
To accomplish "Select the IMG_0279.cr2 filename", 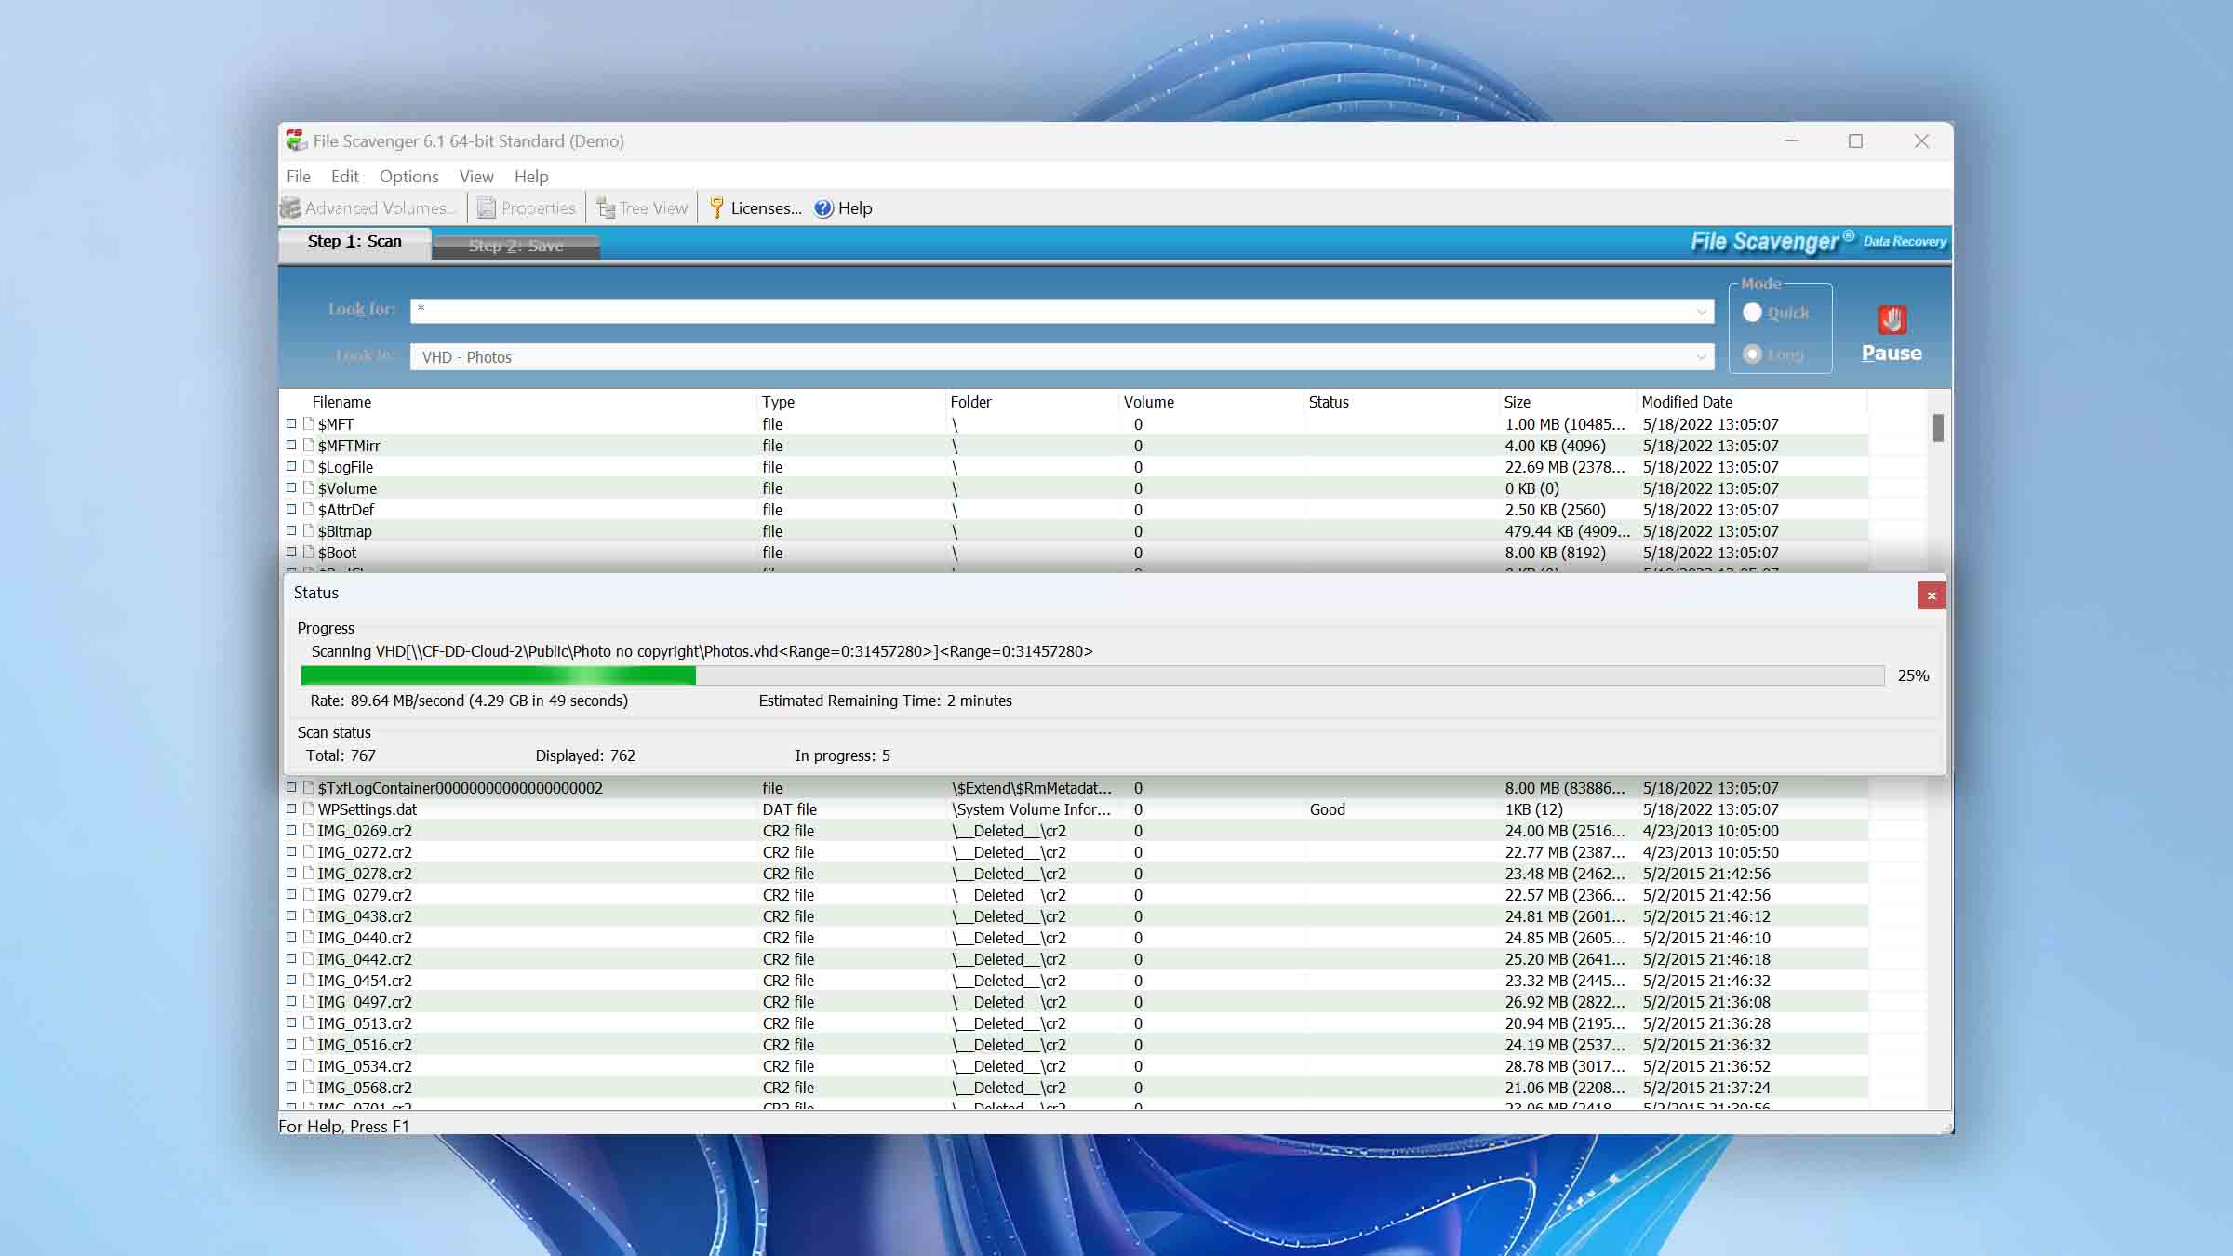I will point(365,895).
